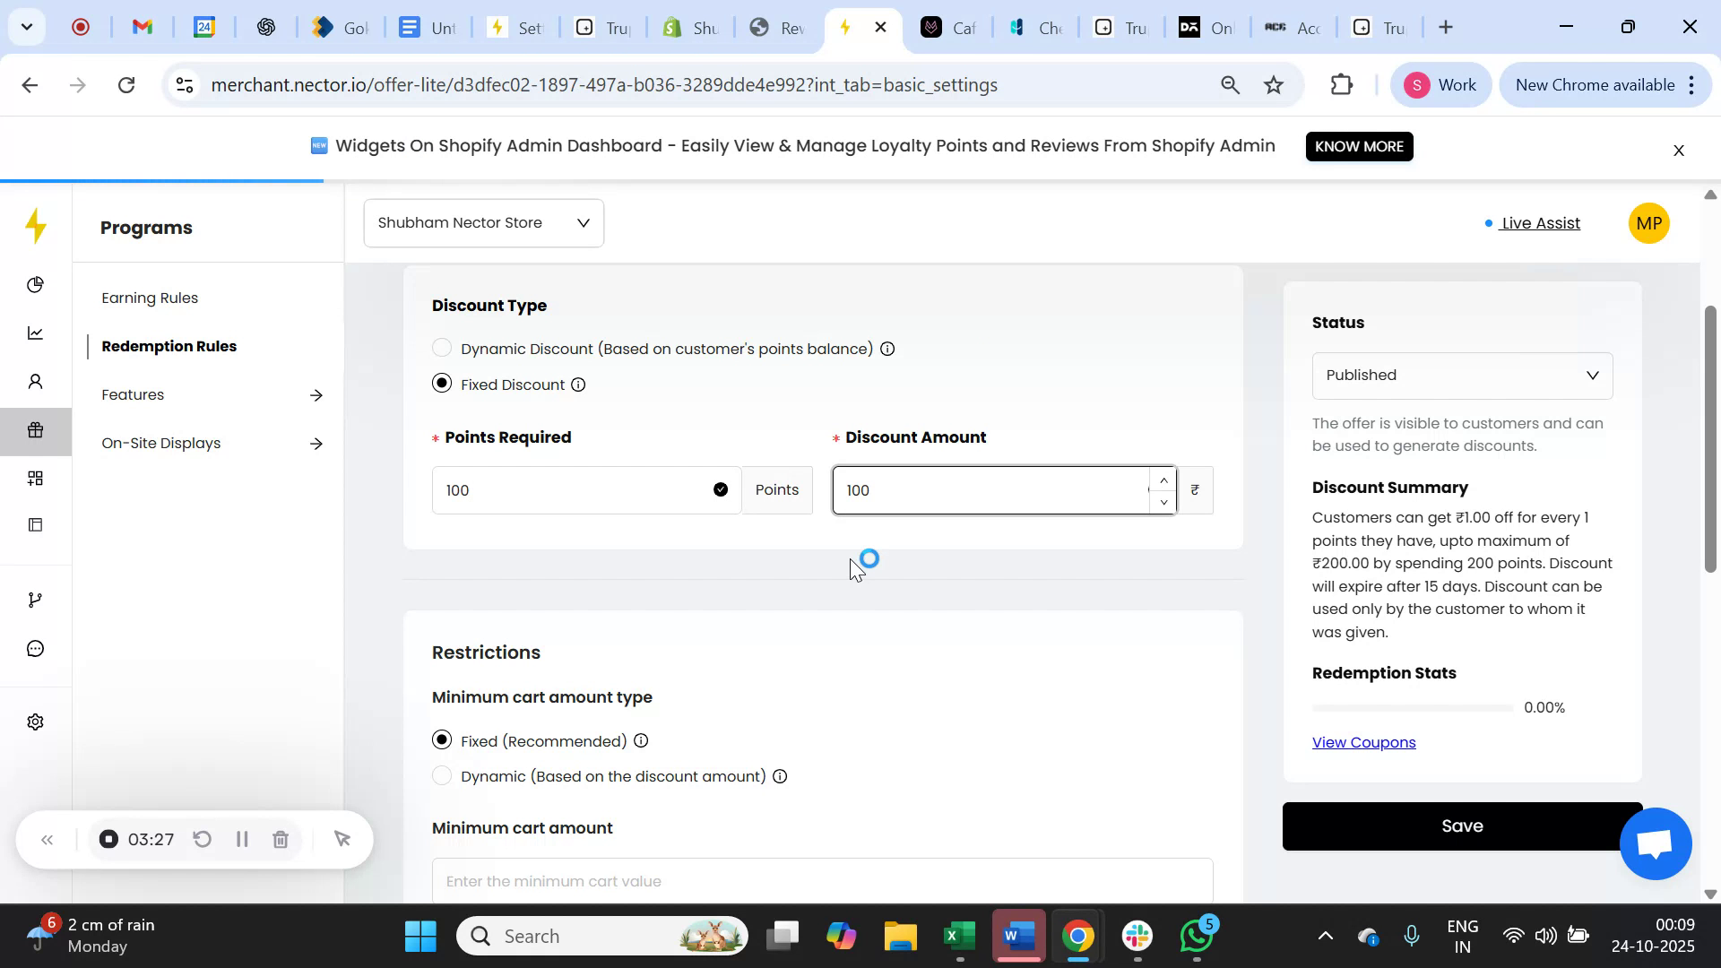Switch to the Redemption Rules menu item

click(x=169, y=346)
